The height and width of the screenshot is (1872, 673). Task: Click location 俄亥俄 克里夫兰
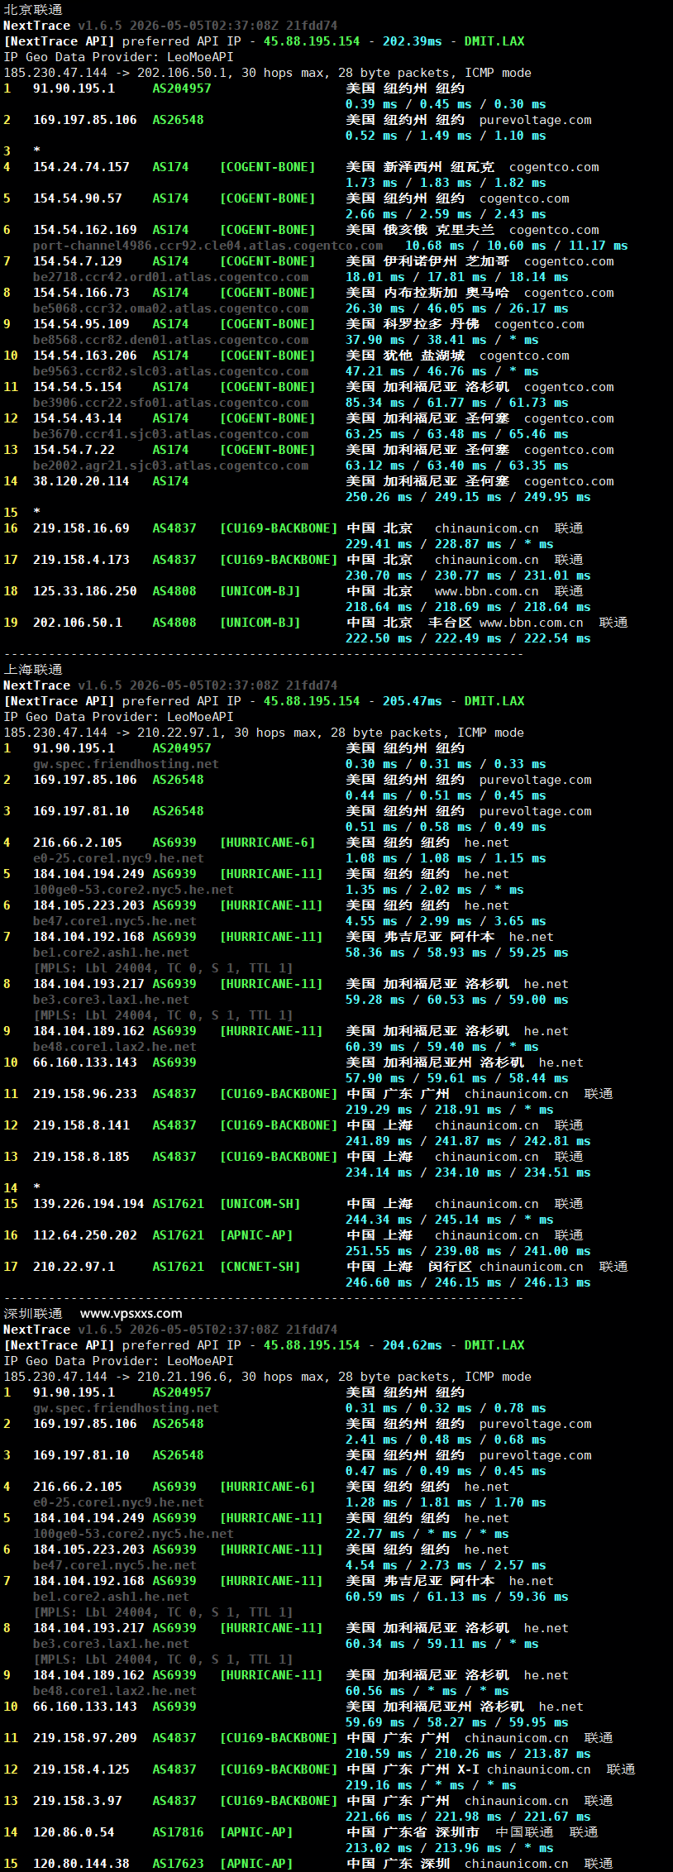(439, 230)
